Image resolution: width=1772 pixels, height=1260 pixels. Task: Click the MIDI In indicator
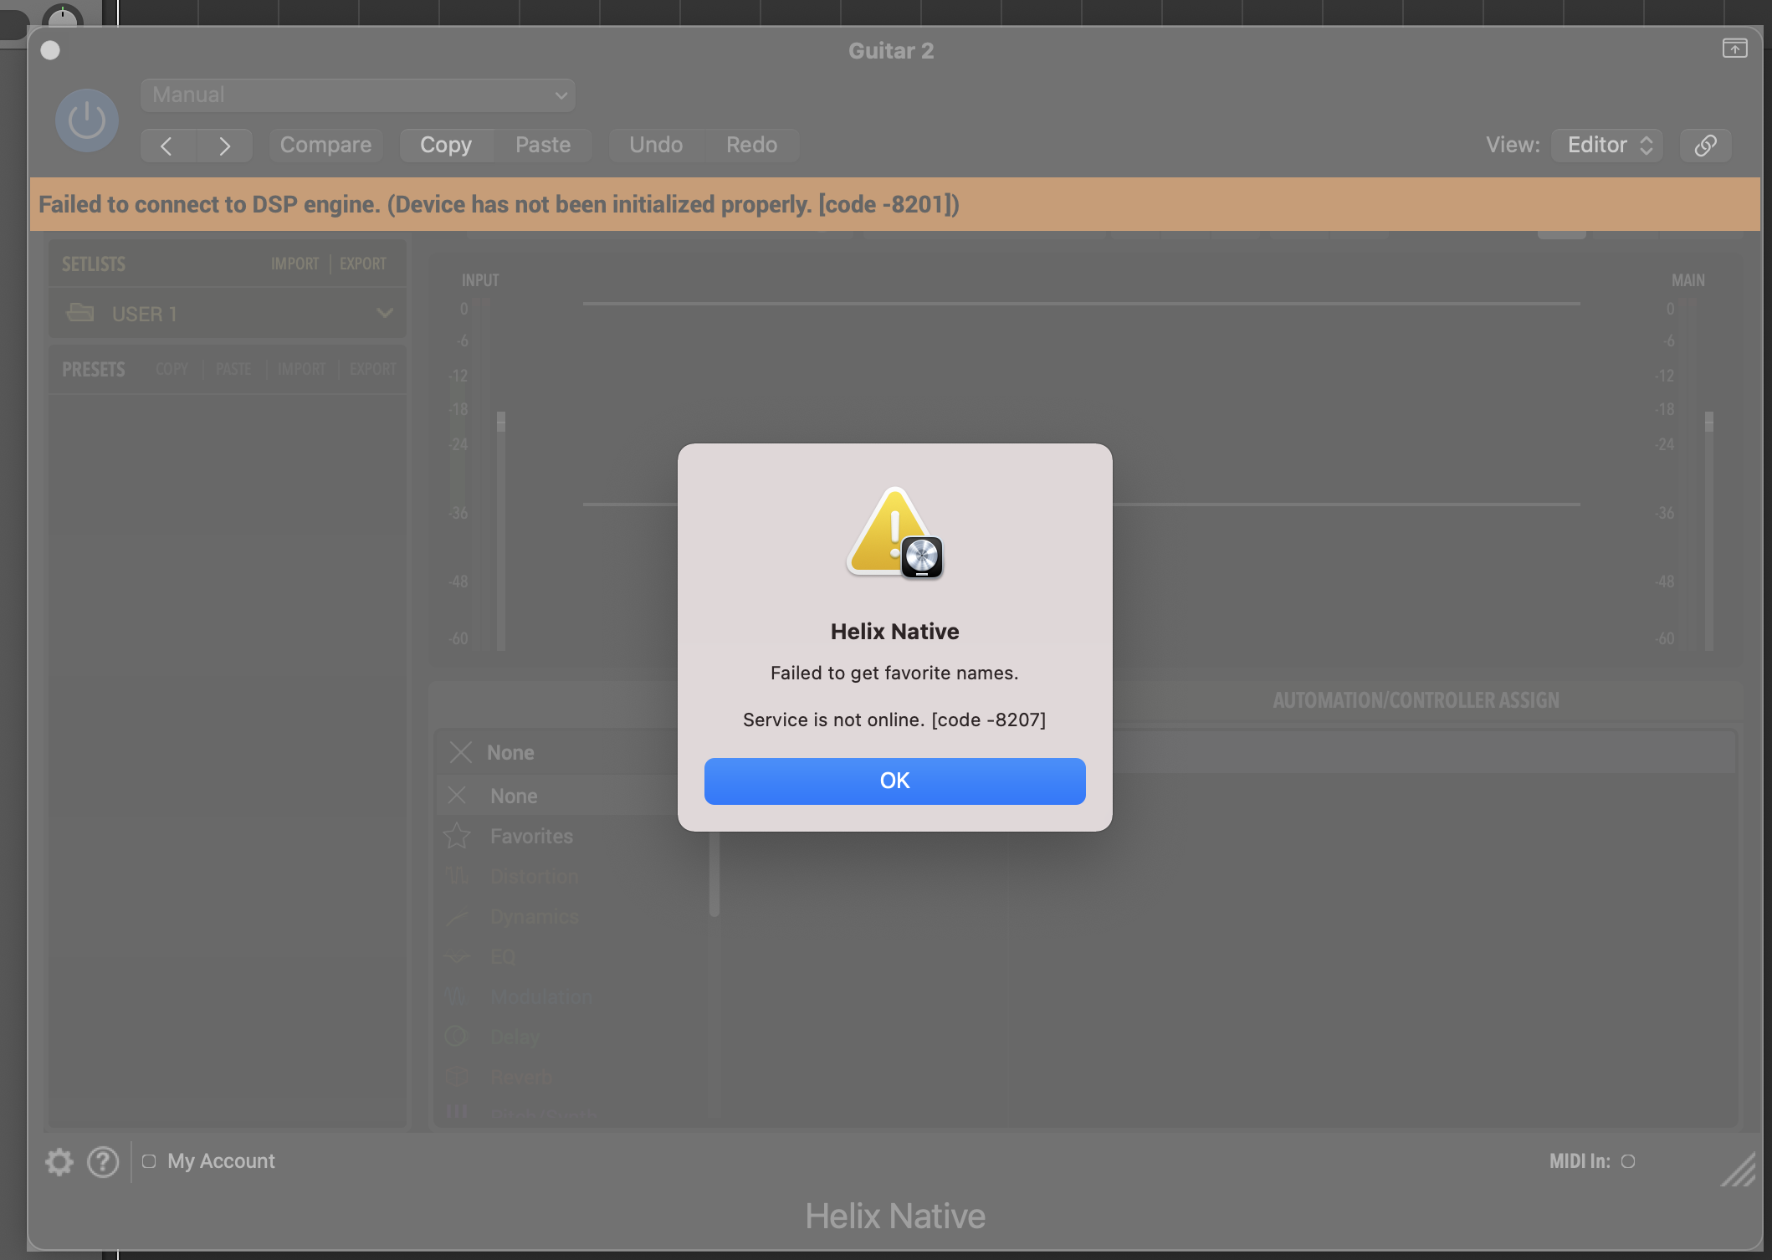[x=1628, y=1161]
